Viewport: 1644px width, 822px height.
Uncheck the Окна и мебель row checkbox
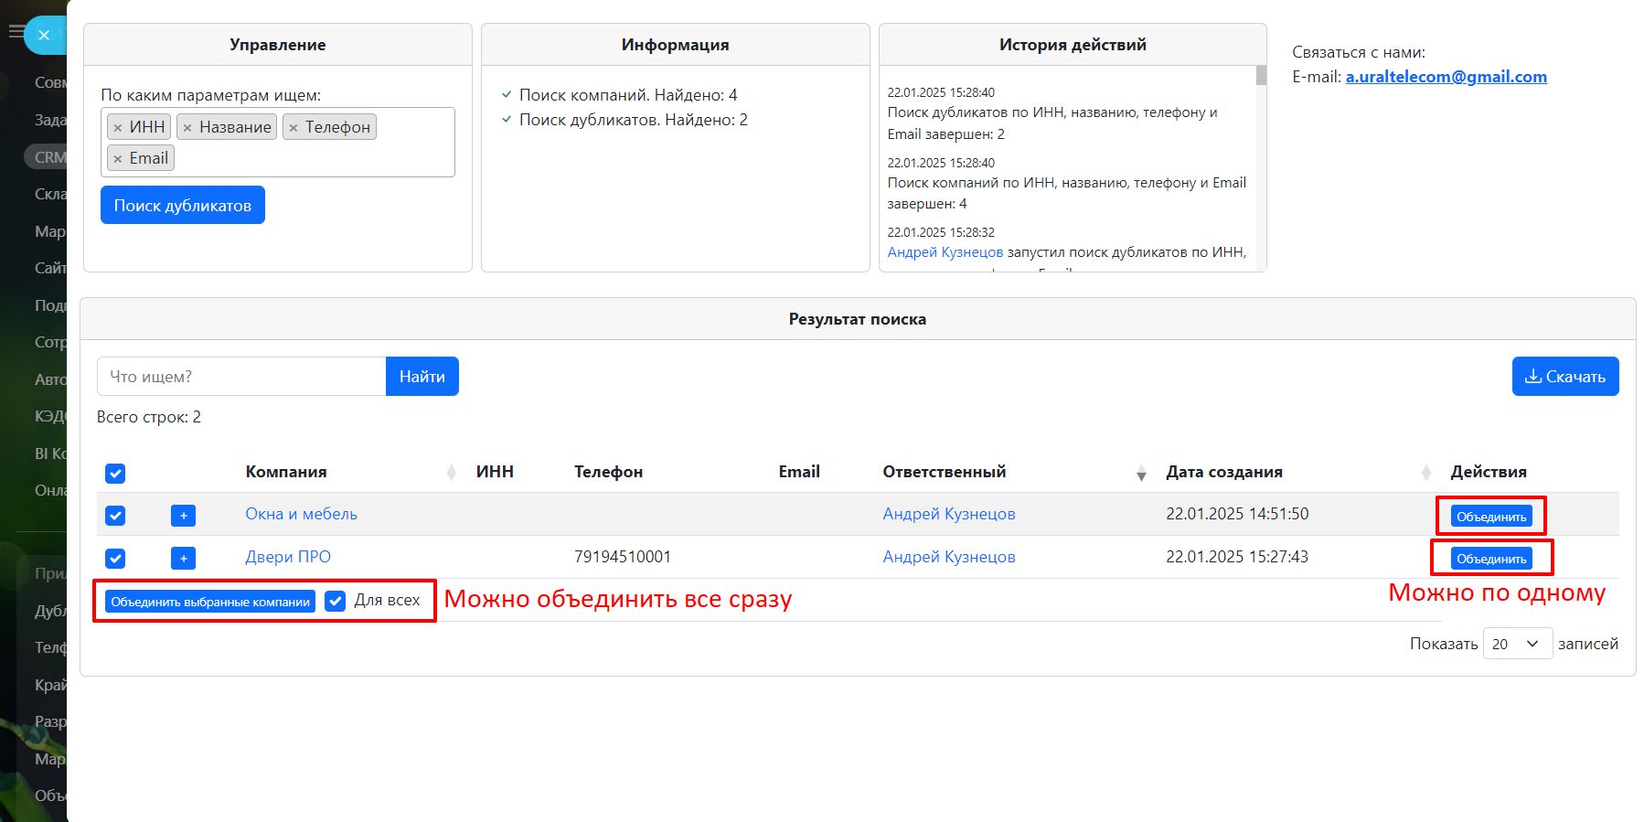coord(115,516)
